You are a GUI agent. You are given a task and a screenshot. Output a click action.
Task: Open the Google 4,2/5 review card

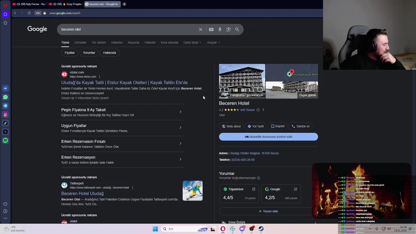pos(281,194)
